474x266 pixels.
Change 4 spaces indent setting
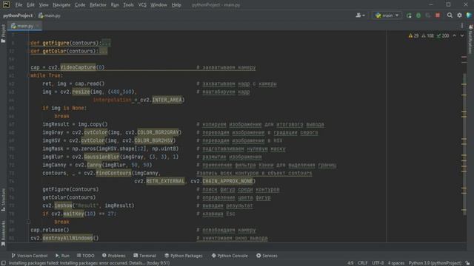click(396, 263)
